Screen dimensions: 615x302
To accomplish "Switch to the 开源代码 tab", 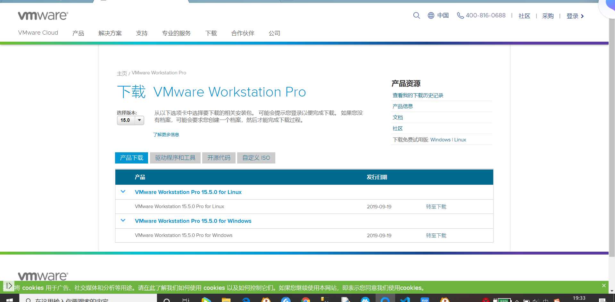I will (x=219, y=158).
